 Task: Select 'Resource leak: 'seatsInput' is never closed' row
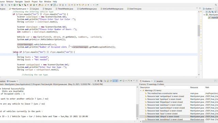[165, 105]
